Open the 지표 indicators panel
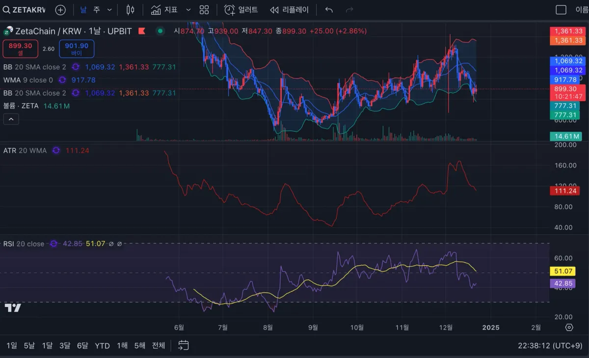The image size is (589, 358). coord(164,10)
